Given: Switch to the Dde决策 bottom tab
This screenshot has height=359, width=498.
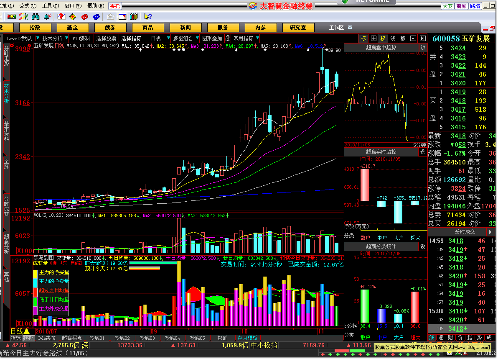Looking at the screenshot, I should 47,338.
